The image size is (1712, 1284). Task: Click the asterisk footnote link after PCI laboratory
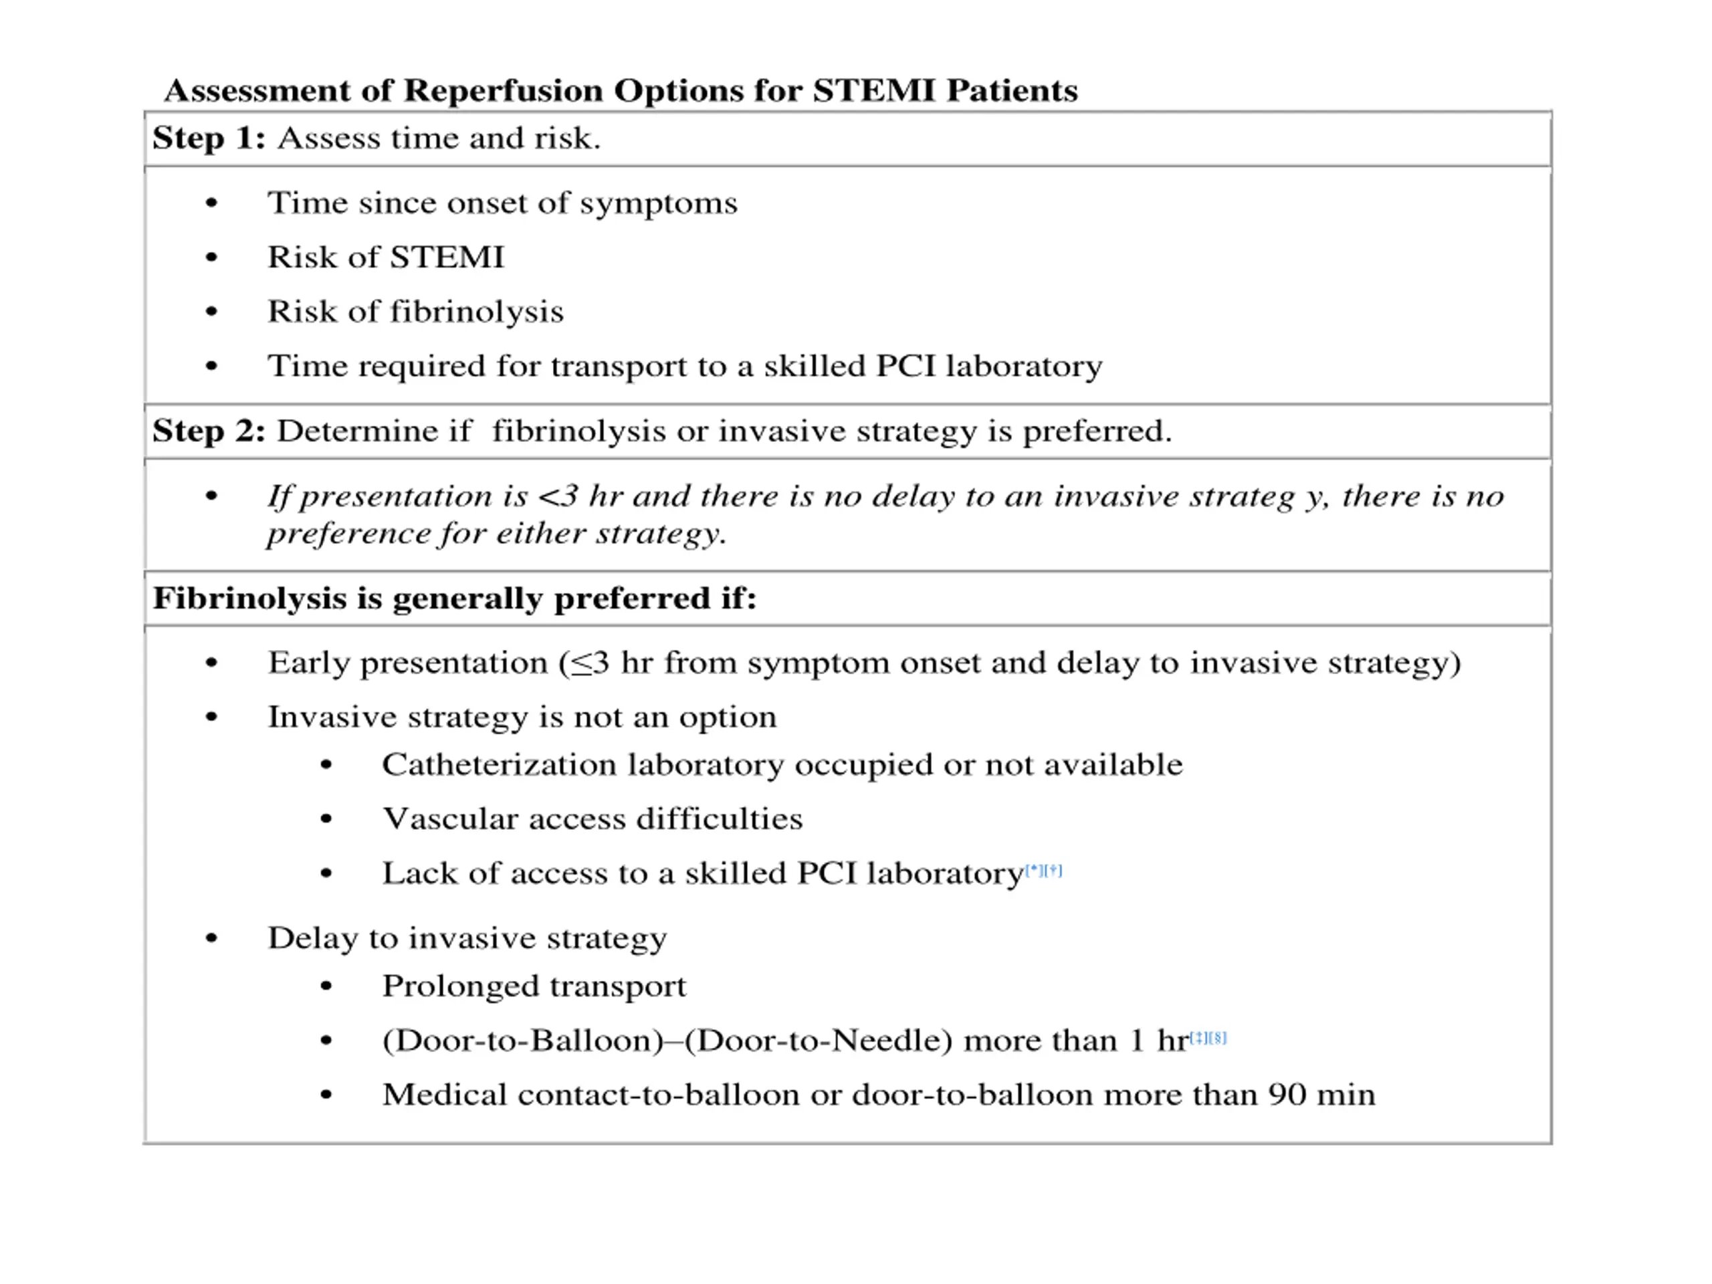(1034, 870)
